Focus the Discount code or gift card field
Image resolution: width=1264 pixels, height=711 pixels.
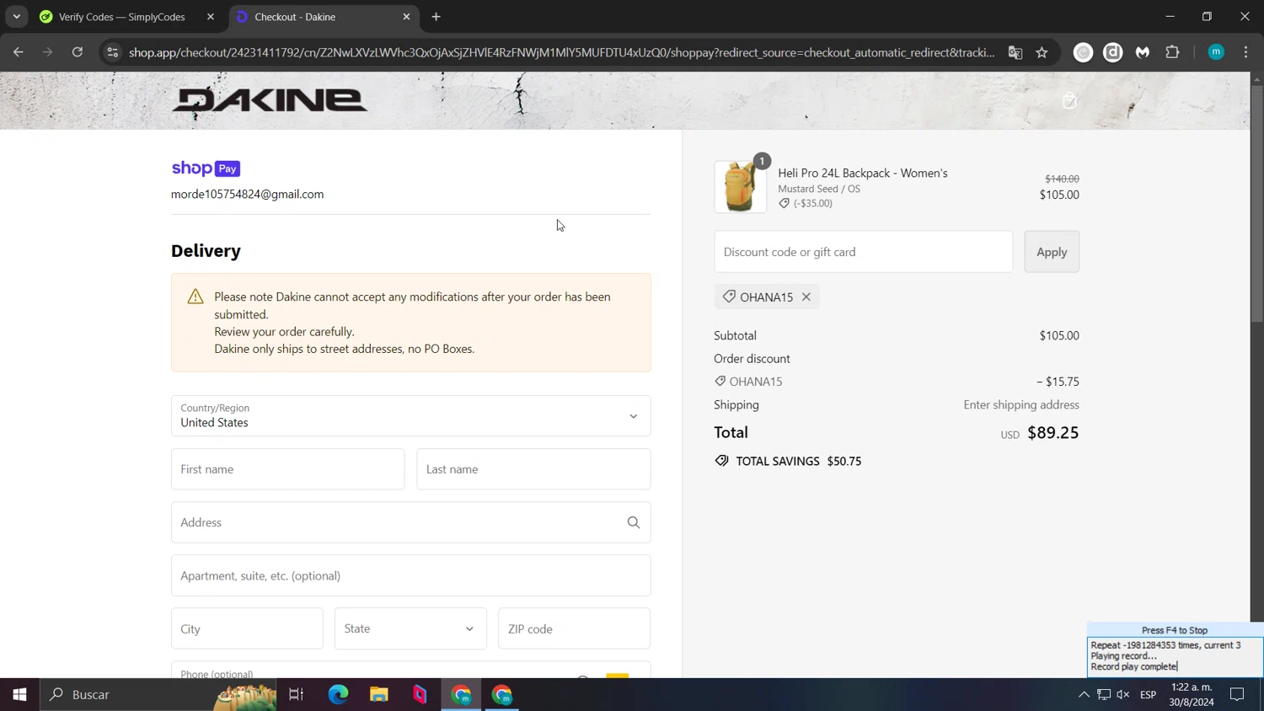[x=863, y=252]
